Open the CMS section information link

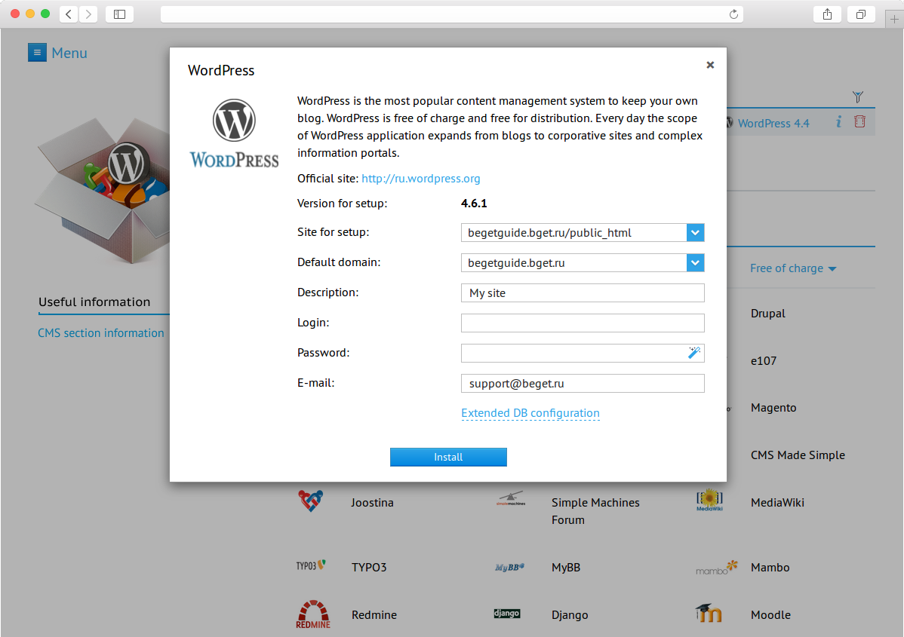coord(101,333)
